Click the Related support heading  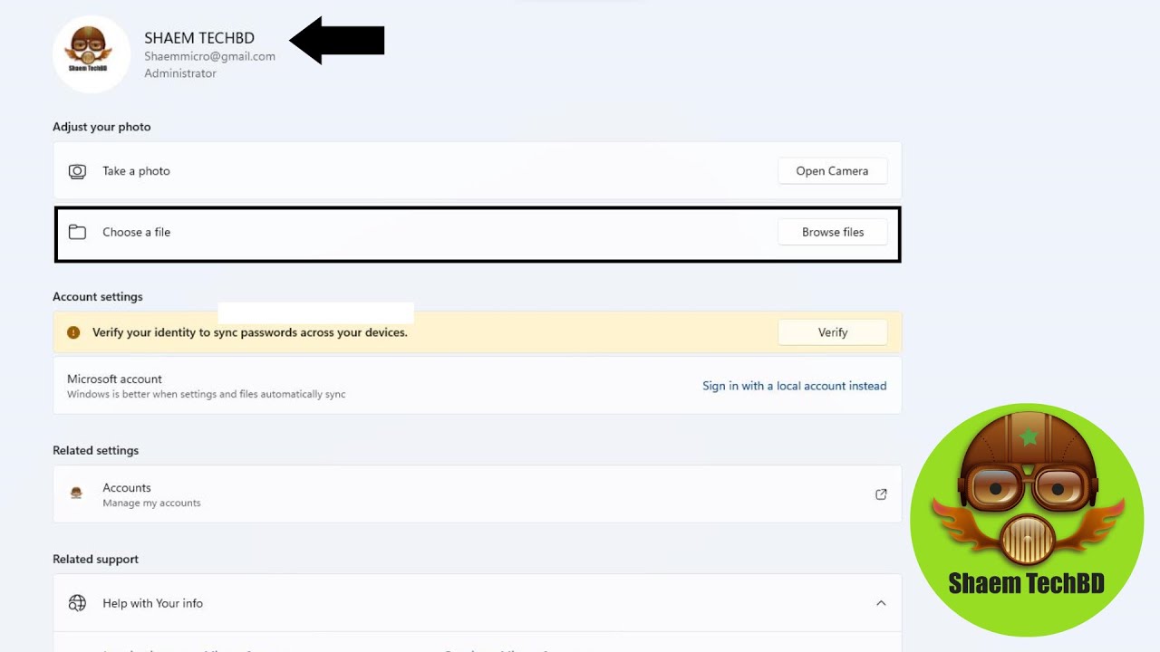click(x=95, y=559)
